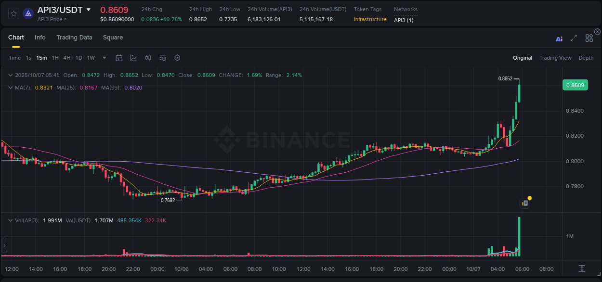The image size is (602, 282).
Task: Open the AI analysis feature
Action: point(559,39)
